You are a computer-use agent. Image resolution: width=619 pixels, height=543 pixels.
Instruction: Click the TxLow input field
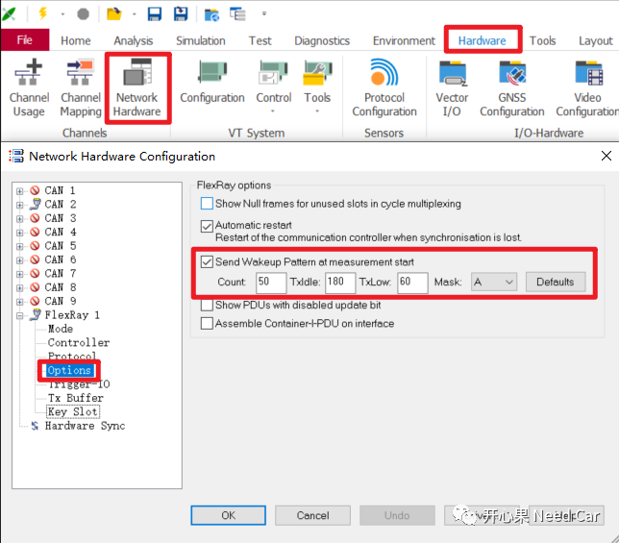[412, 283]
